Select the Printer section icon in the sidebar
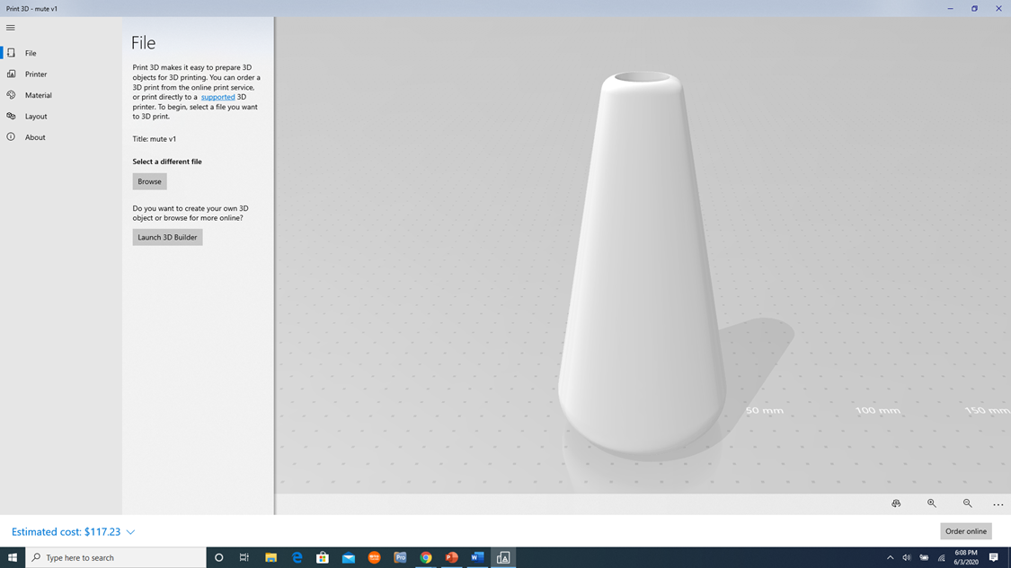This screenshot has width=1011, height=568. pyautogui.click(x=12, y=74)
